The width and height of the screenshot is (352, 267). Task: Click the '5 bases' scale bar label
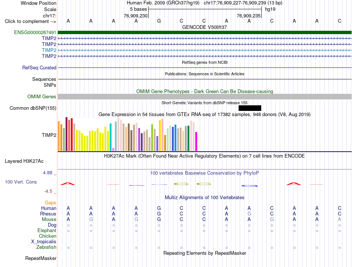138,9
